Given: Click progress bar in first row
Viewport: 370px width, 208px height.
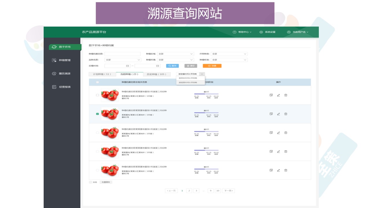Looking at the screenshot, I should coord(206,94).
